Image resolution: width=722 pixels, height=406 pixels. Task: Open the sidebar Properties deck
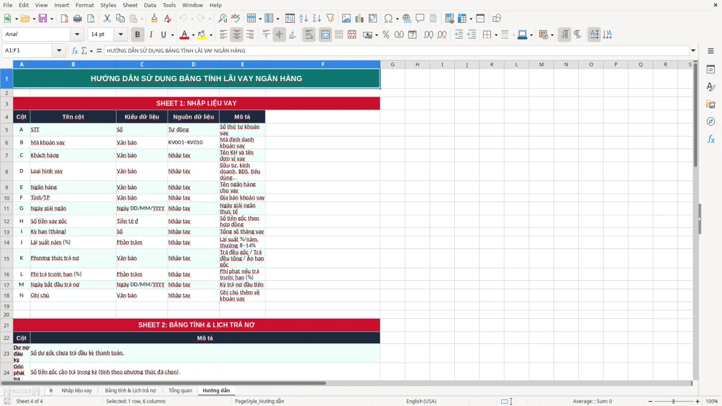point(711,70)
